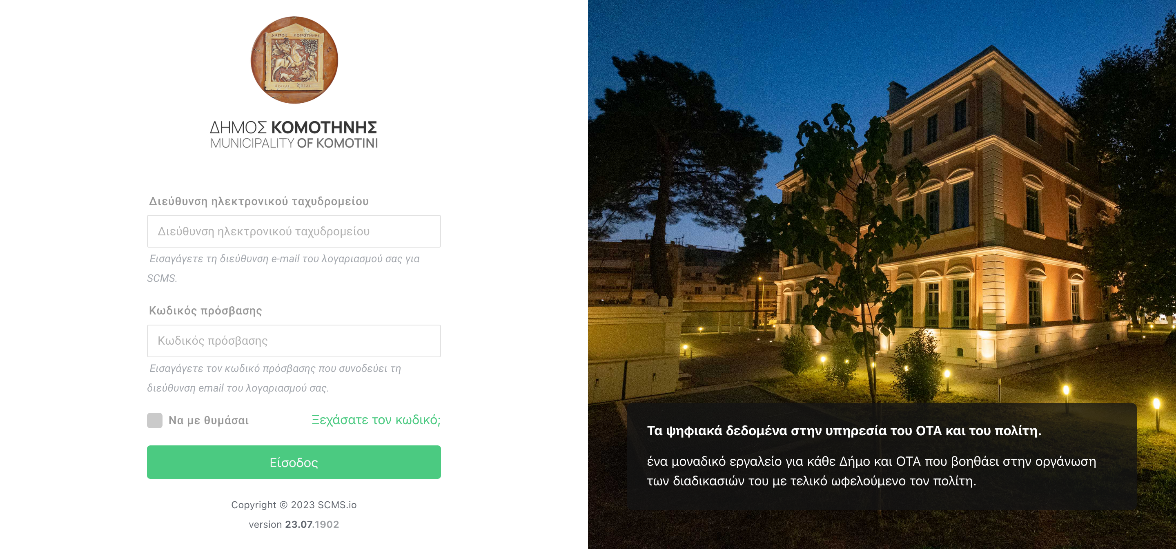The width and height of the screenshot is (1176, 549).
Task: Click the "Κωδικός πρόσβασης" label above the field
Action: 205,310
